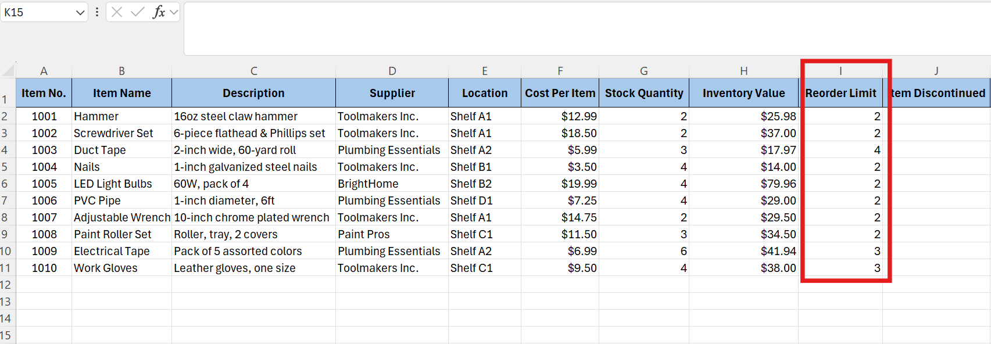991x344 pixels.
Task: Click the Enter checkmark icon in formula bar
Action: click(137, 12)
